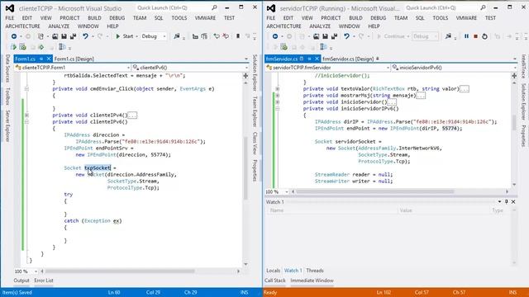Open Output tab in clienteTCPIP
The height and width of the screenshot is (297, 529).
pyautogui.click(x=21, y=280)
